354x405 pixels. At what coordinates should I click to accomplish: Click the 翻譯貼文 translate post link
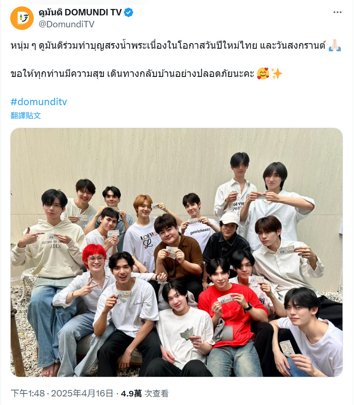26,115
